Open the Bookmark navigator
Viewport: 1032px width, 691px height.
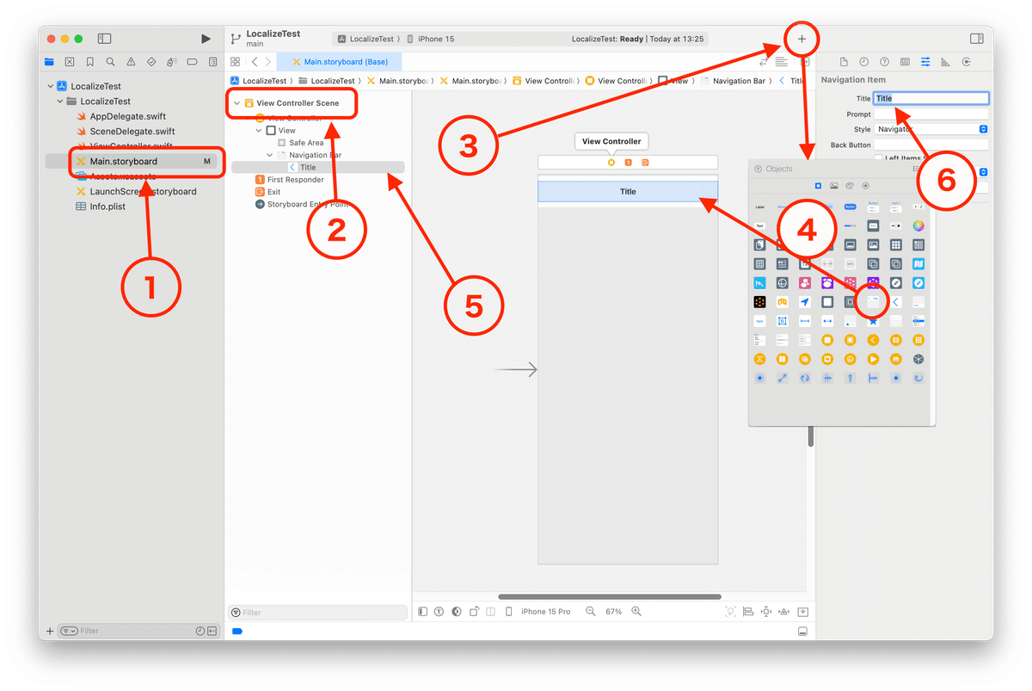tap(90, 62)
